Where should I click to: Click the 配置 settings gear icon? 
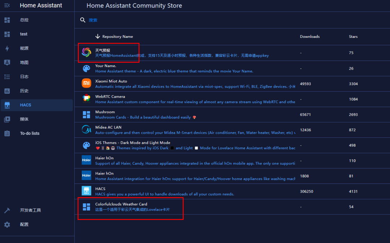click(7, 224)
